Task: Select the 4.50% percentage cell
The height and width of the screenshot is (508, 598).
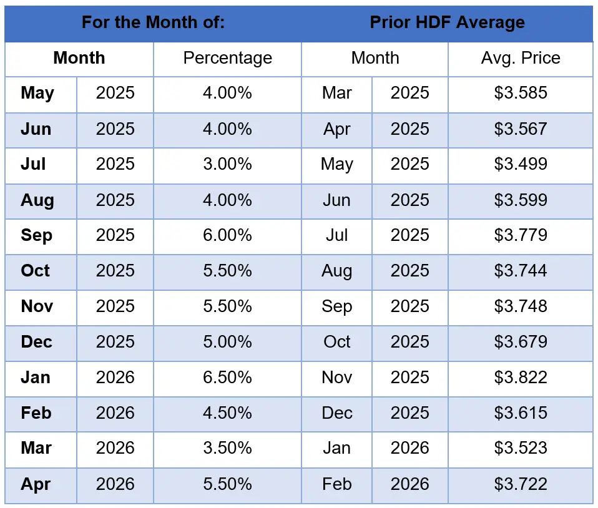Action: (x=227, y=413)
